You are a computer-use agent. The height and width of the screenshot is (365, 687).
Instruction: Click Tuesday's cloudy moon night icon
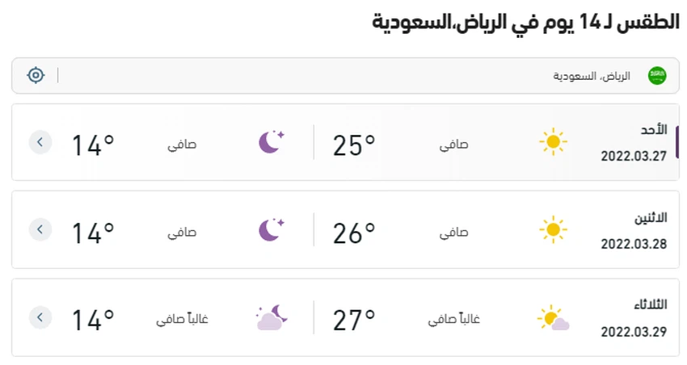272,317
